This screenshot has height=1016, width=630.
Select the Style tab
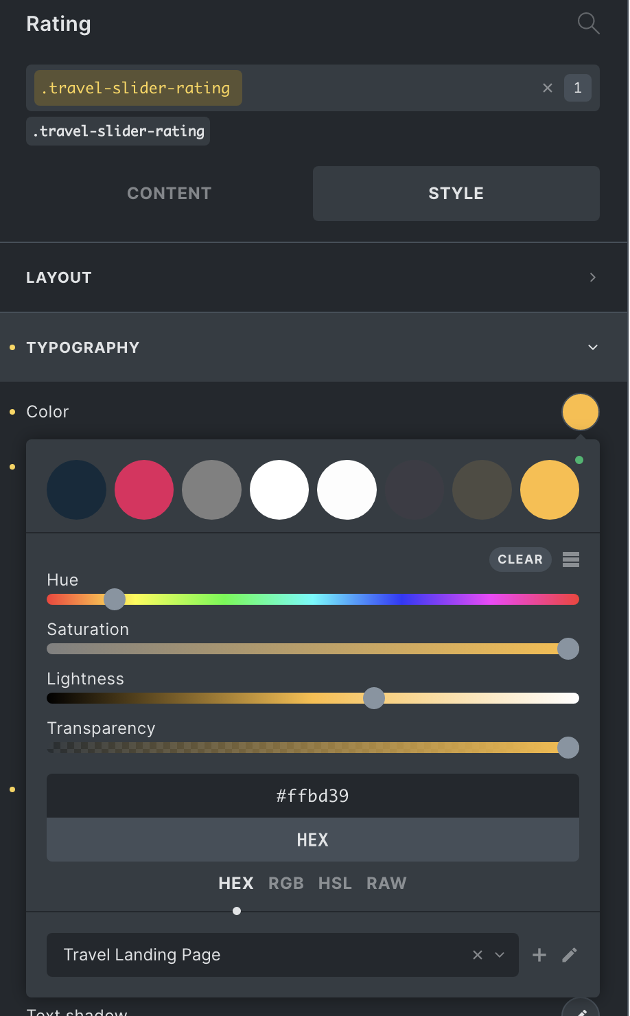point(456,194)
